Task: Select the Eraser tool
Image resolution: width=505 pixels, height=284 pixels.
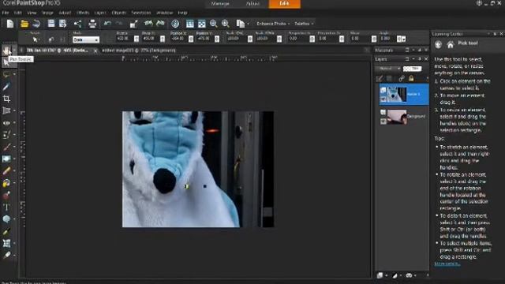Action: point(6,171)
